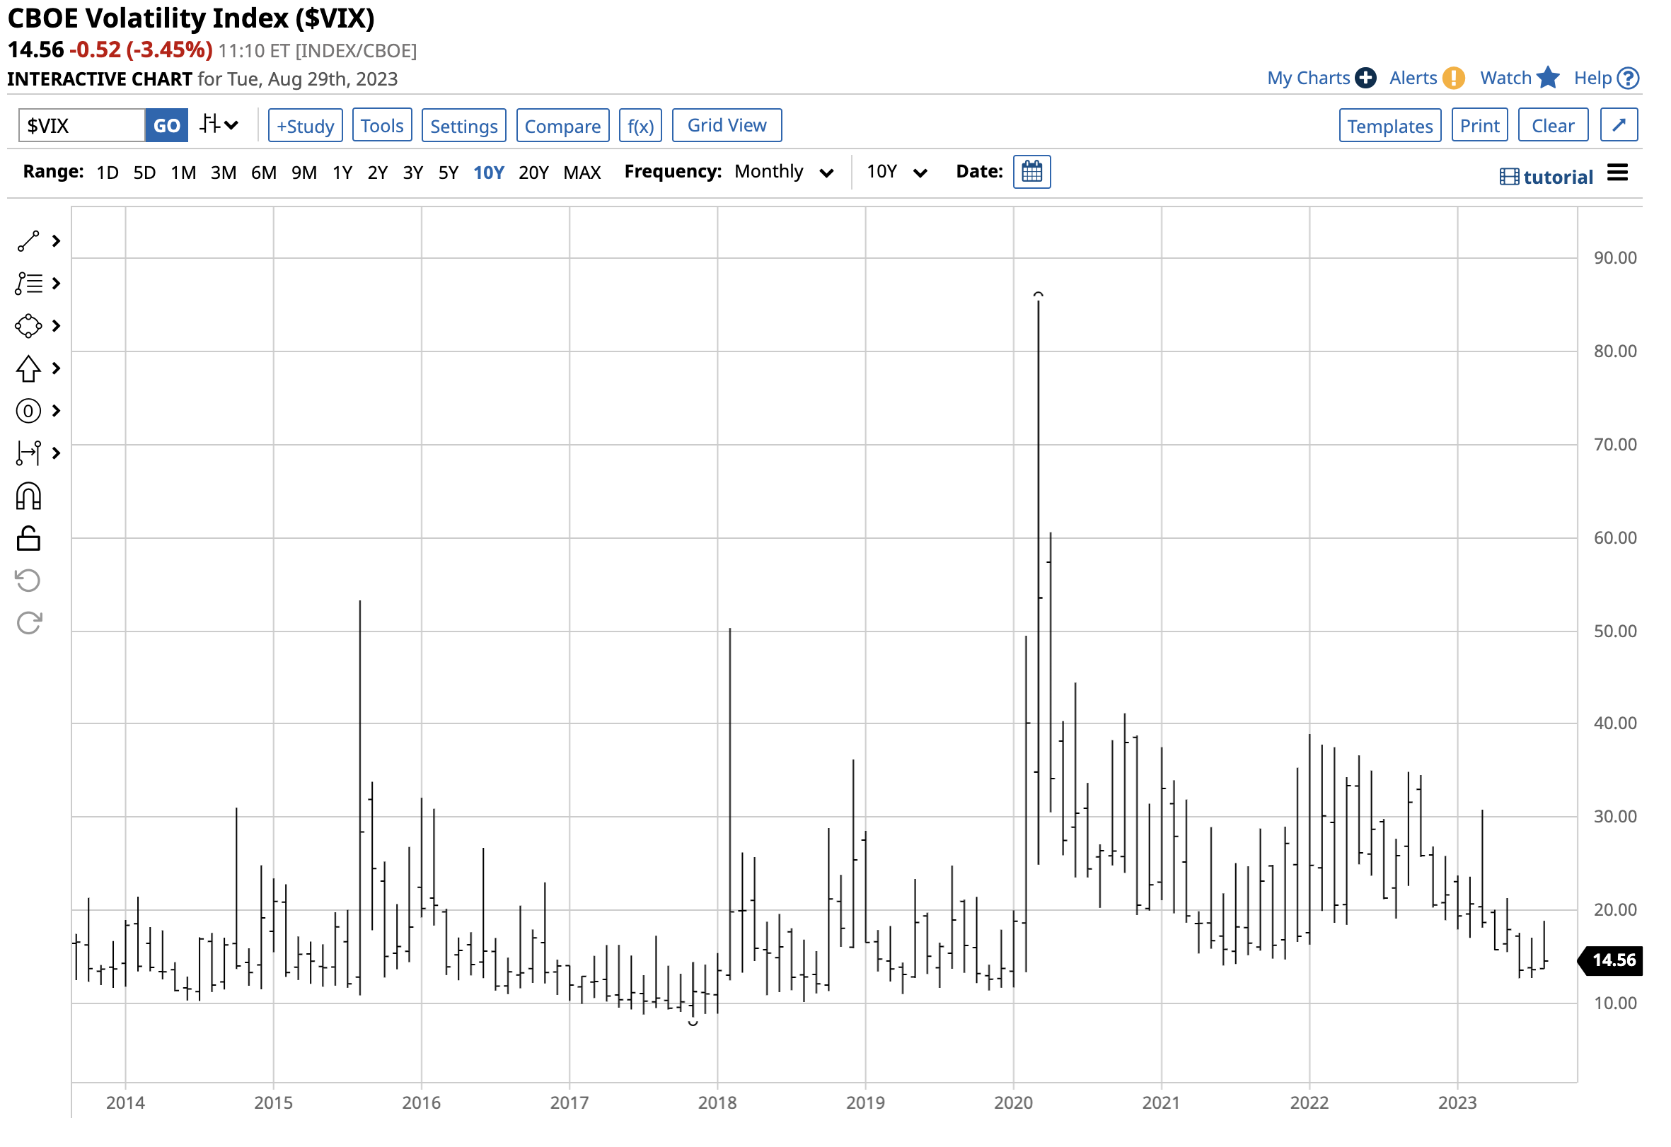
Task: Select the MAX range option
Action: (x=582, y=173)
